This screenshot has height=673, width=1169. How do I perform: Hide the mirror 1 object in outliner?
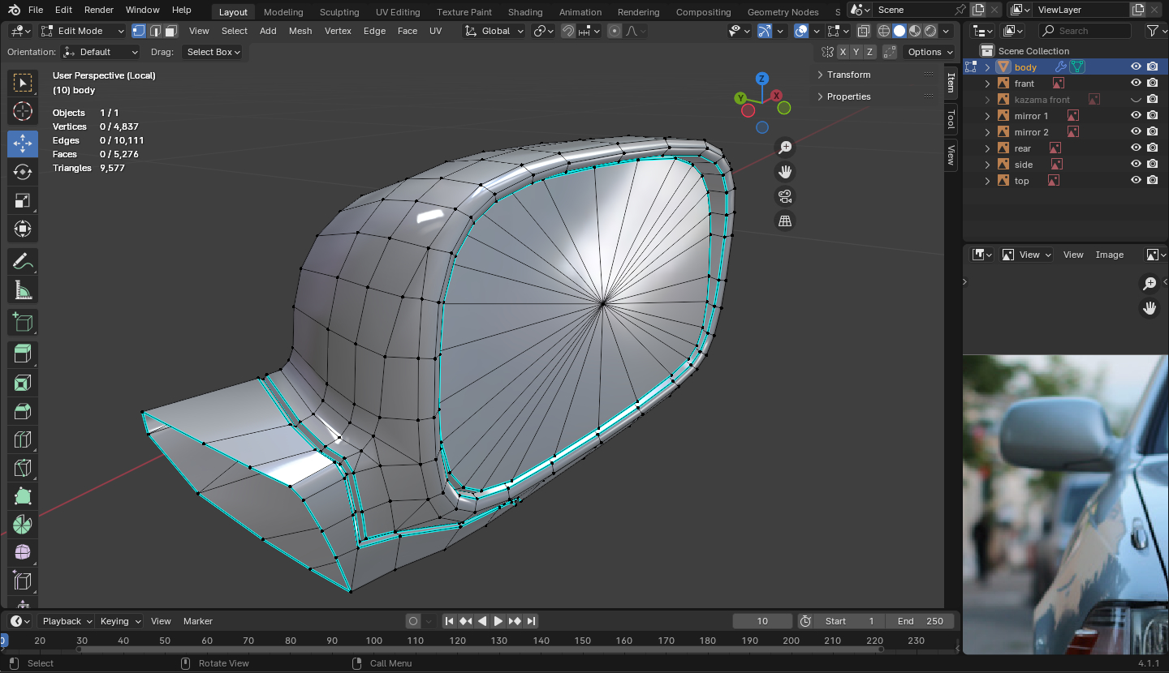(1136, 116)
